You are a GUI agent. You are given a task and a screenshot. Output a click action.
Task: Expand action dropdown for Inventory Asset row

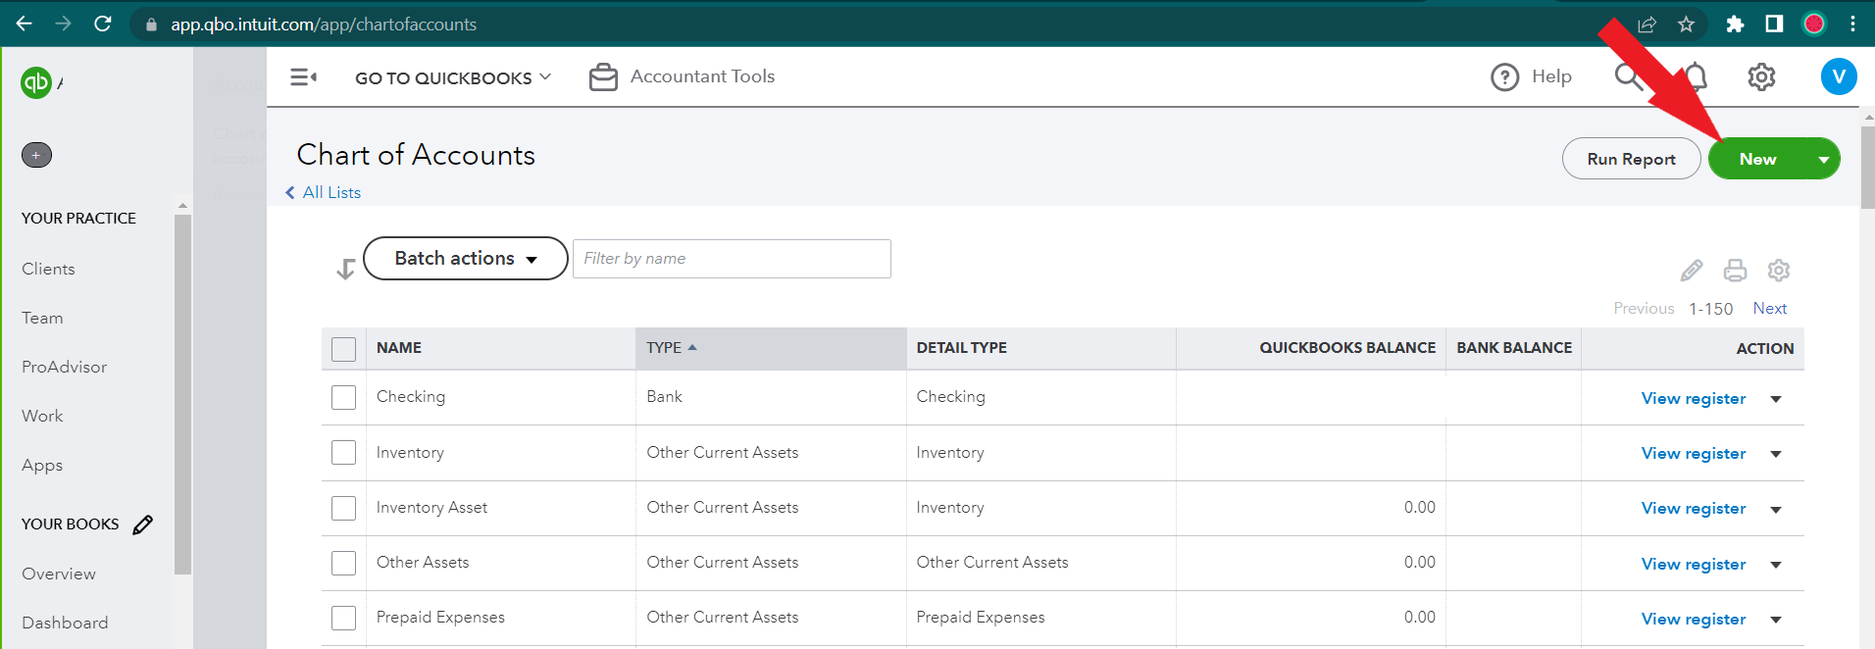pyautogui.click(x=1776, y=509)
